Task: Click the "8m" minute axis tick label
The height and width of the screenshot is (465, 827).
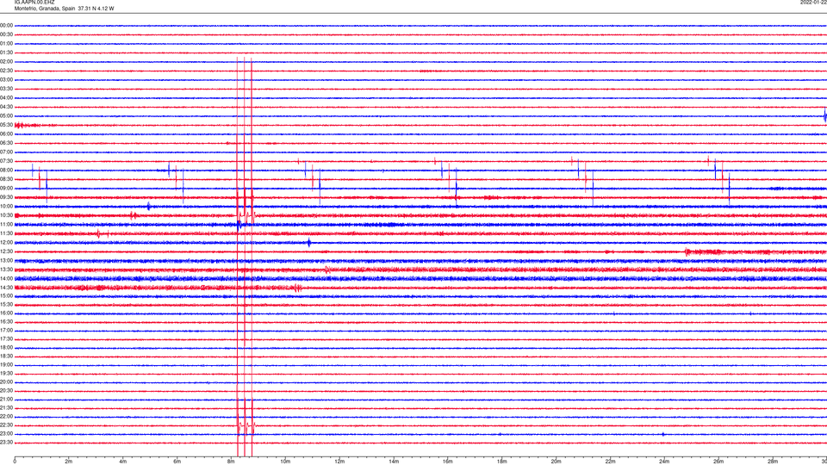Action: (x=231, y=462)
